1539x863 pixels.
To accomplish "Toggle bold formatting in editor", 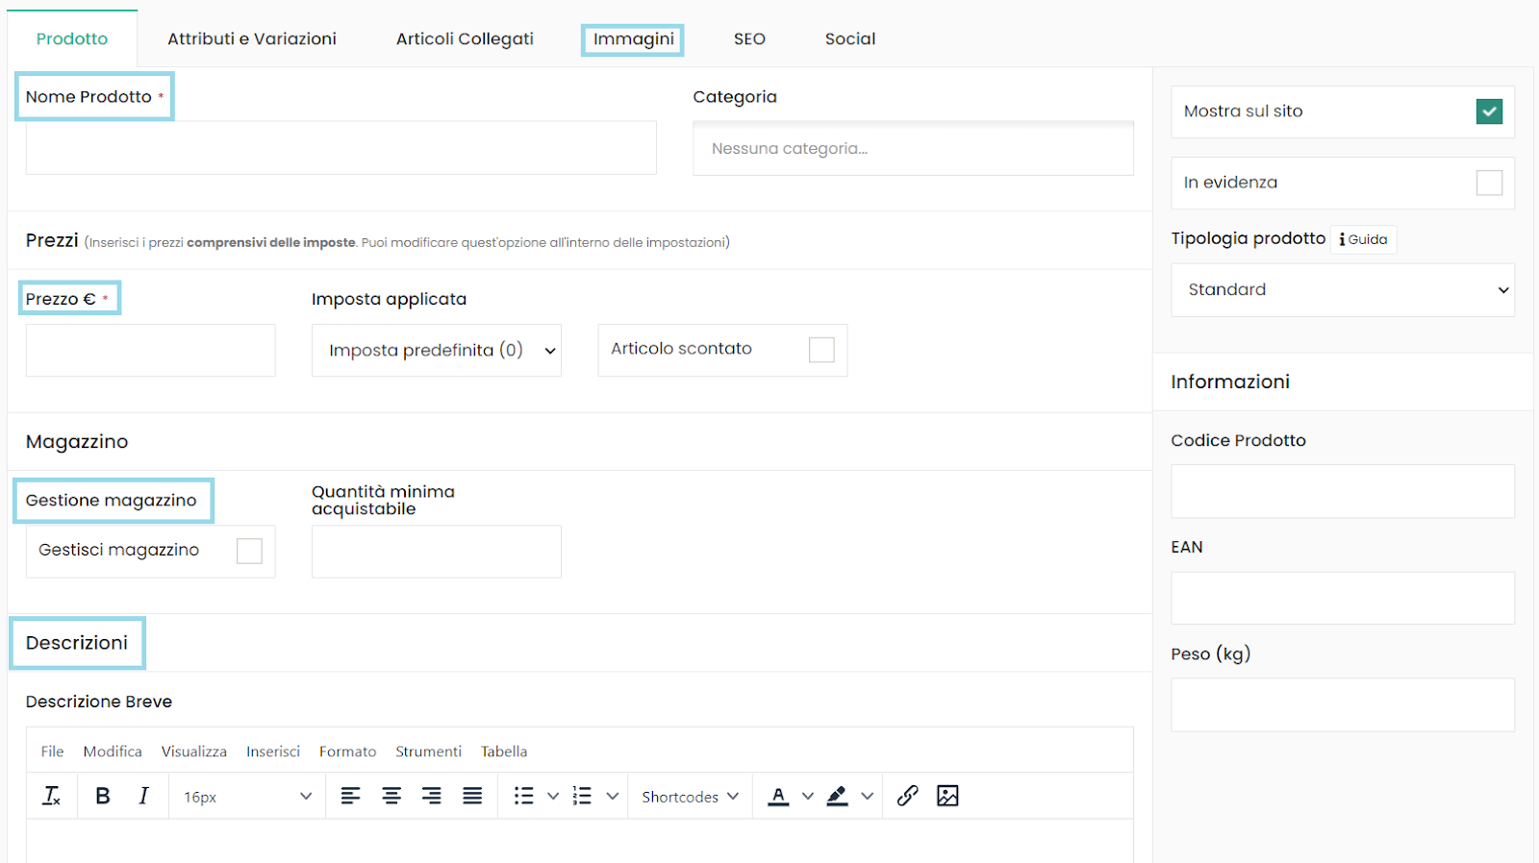I will click(103, 796).
